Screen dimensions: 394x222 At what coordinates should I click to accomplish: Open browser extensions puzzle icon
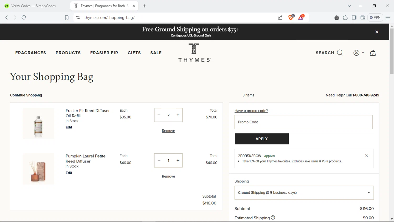345,18
